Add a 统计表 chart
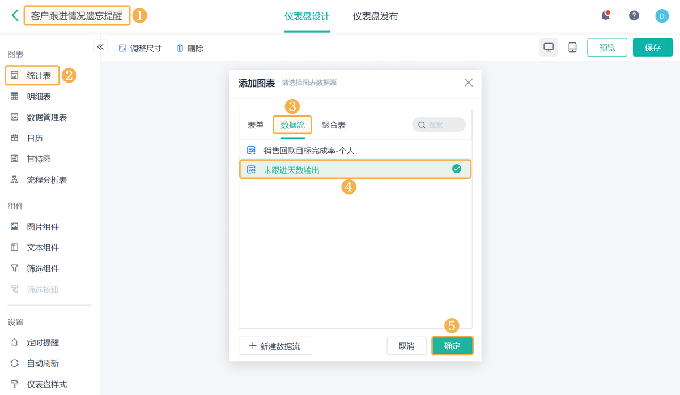Viewport: 680px width, 395px height. tap(39, 75)
